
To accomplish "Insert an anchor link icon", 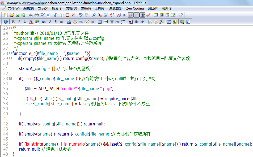I will pos(75,22).
